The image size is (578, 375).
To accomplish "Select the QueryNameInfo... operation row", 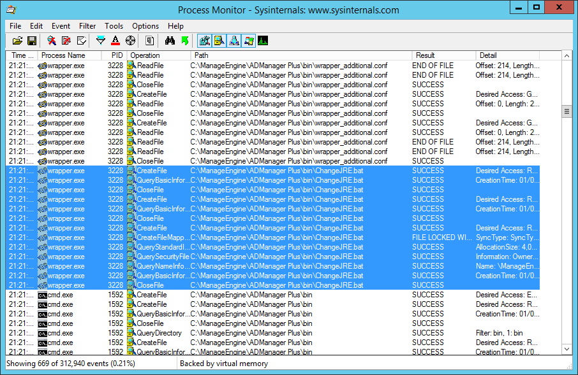I will coord(273,266).
